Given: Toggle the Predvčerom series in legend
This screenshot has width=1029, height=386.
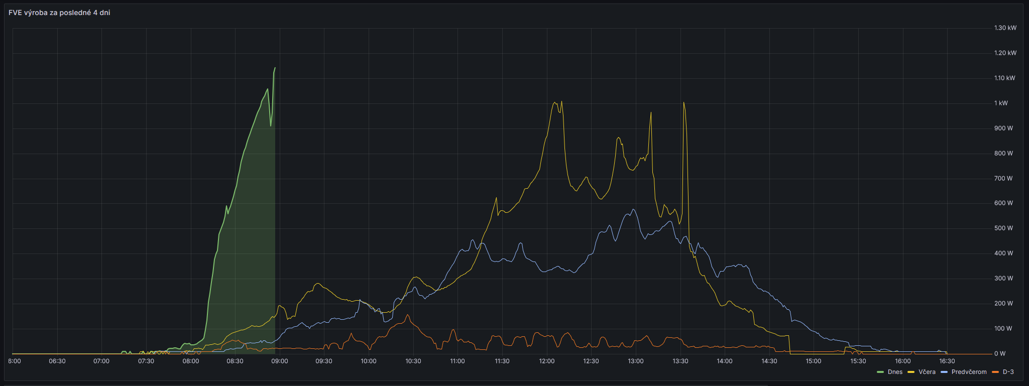Looking at the screenshot, I should pos(969,372).
